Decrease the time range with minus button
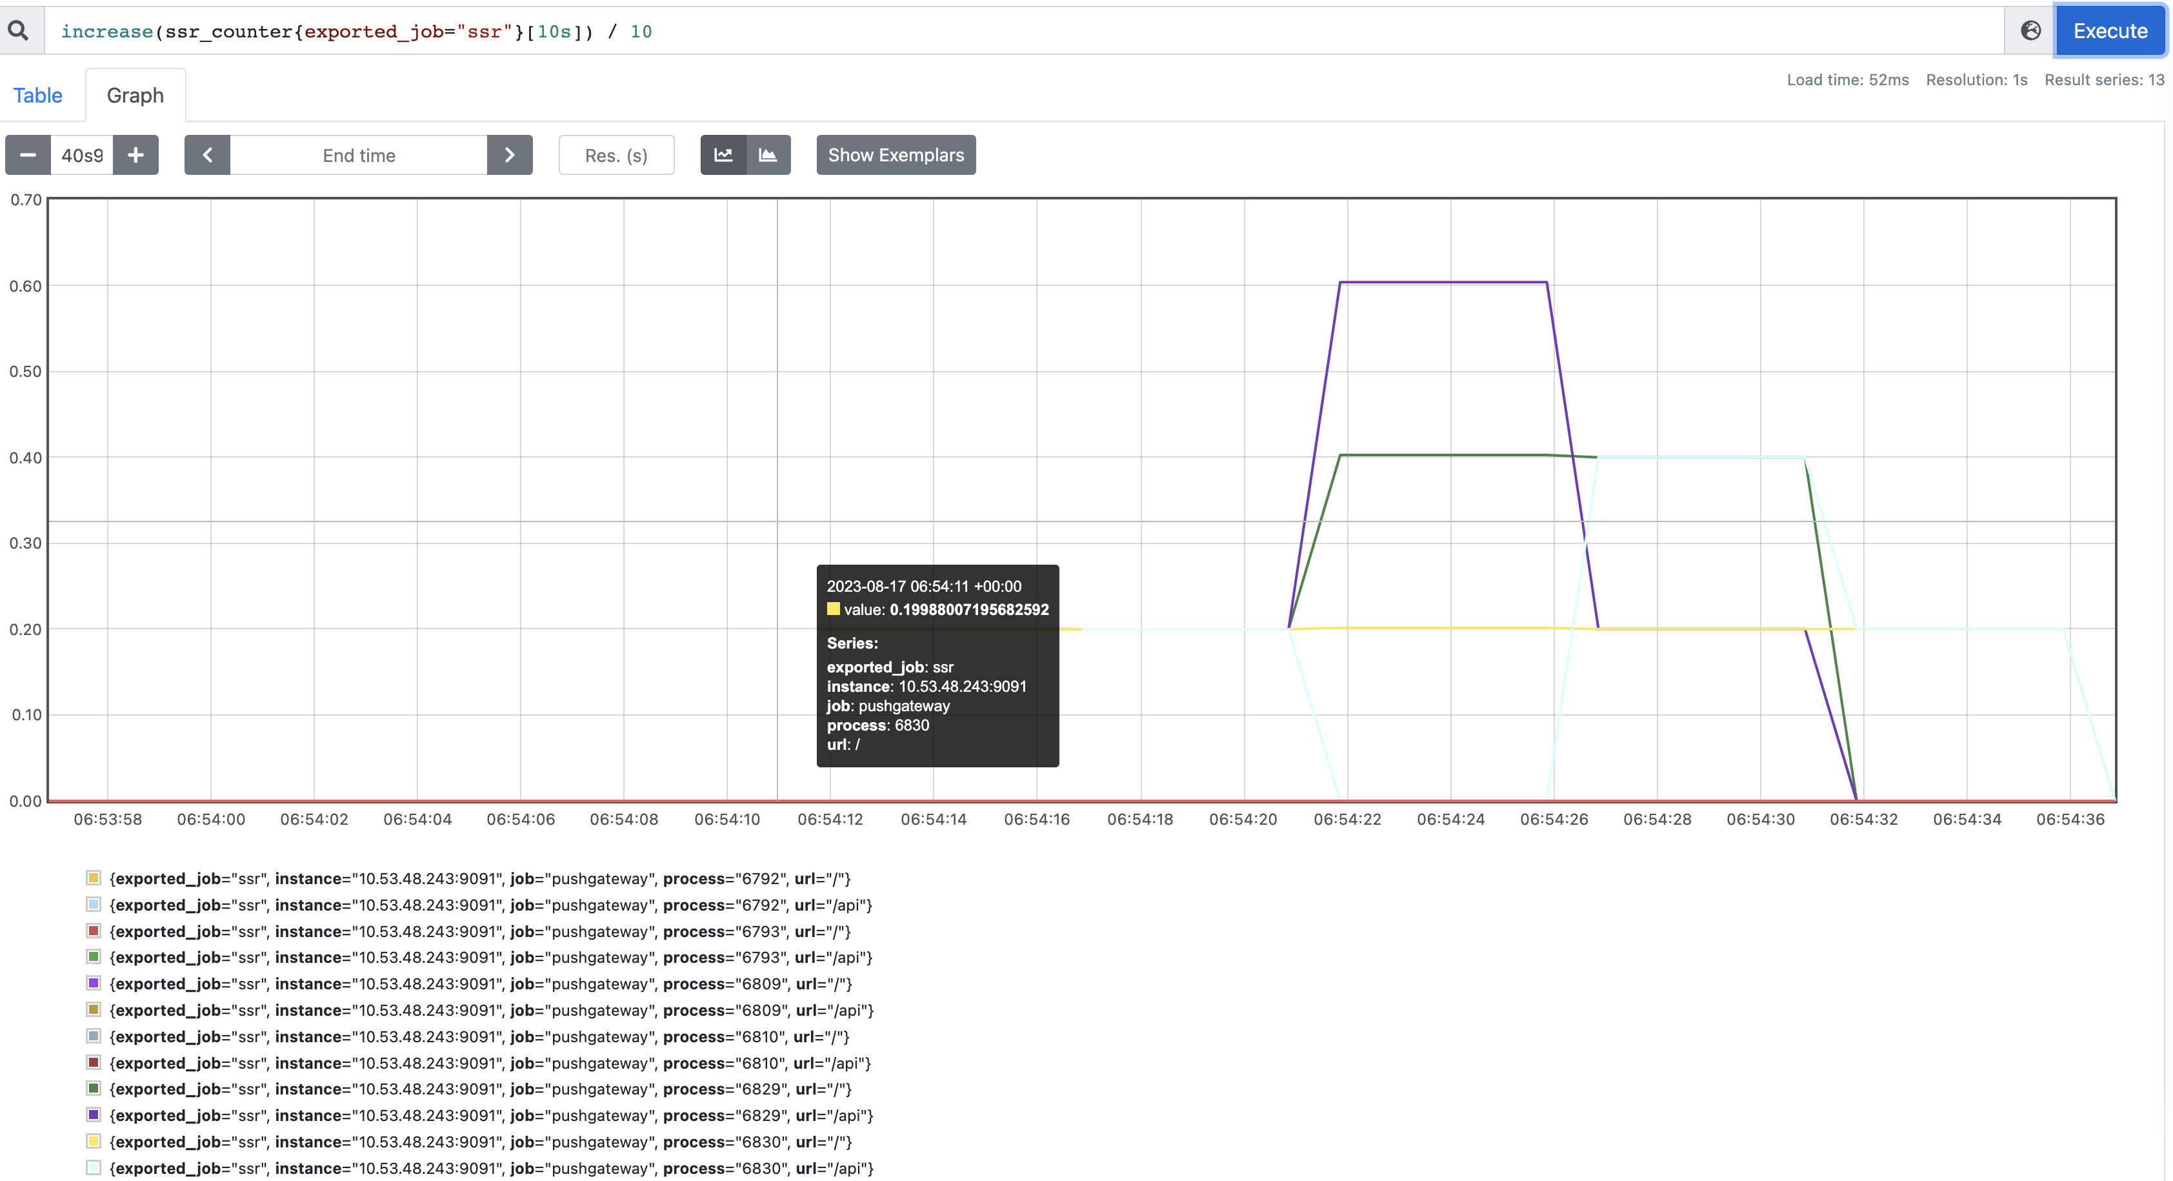Viewport: 2173px width, 1181px height. click(x=28, y=156)
